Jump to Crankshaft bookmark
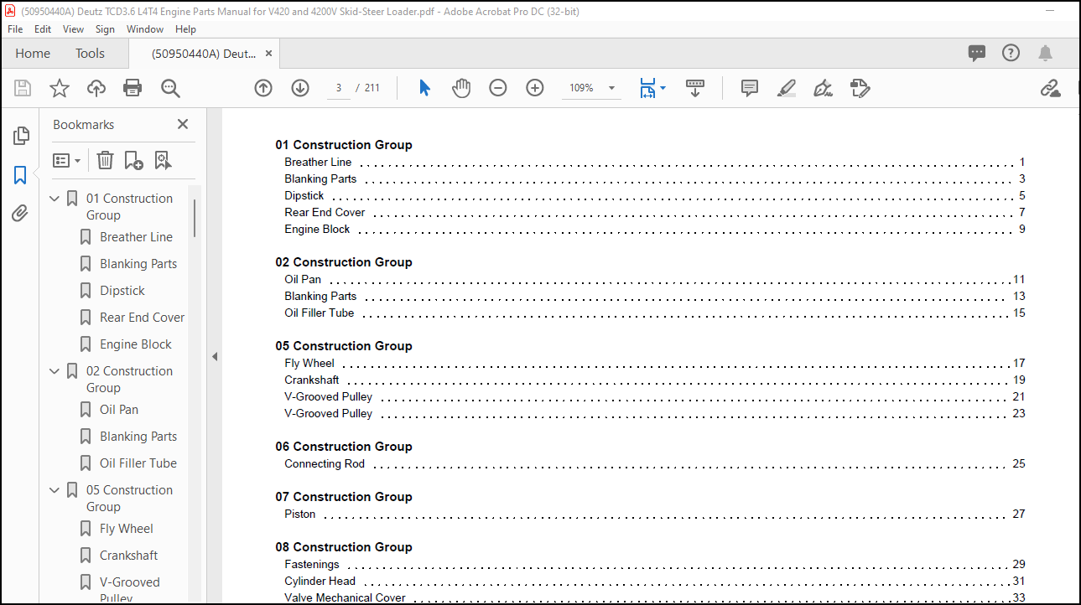 coord(129,556)
